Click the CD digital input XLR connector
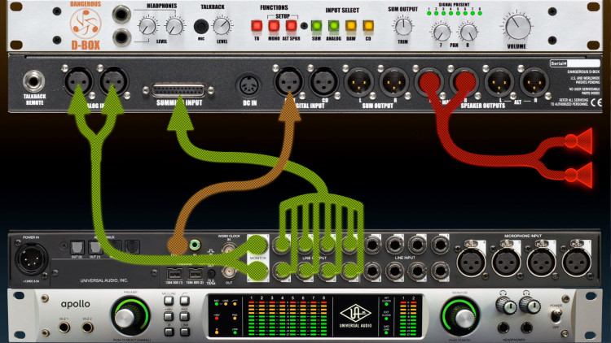The height and width of the screenshot is (343, 611). [324, 81]
